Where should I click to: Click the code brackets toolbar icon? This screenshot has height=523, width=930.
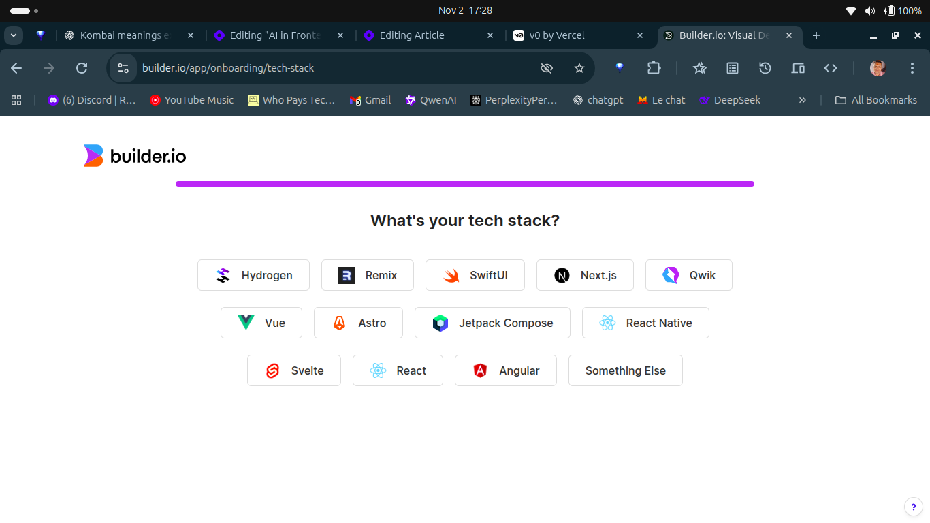tap(831, 68)
